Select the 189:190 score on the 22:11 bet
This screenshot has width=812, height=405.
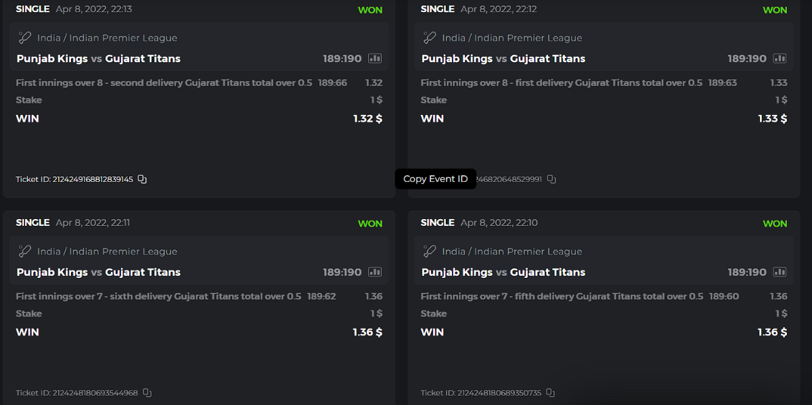342,272
